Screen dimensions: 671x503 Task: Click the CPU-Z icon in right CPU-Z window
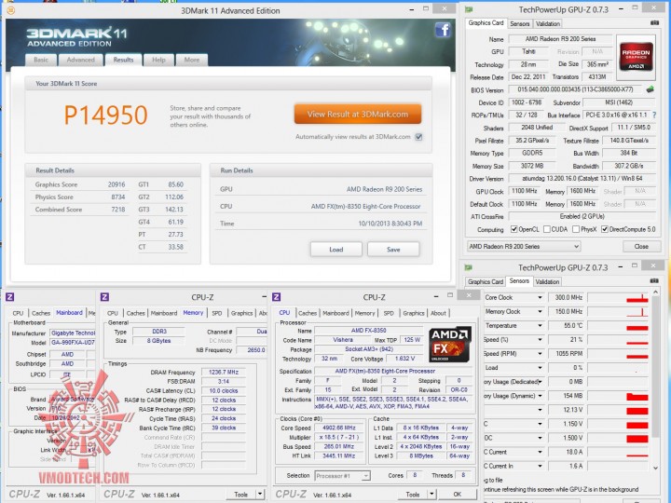(277, 297)
